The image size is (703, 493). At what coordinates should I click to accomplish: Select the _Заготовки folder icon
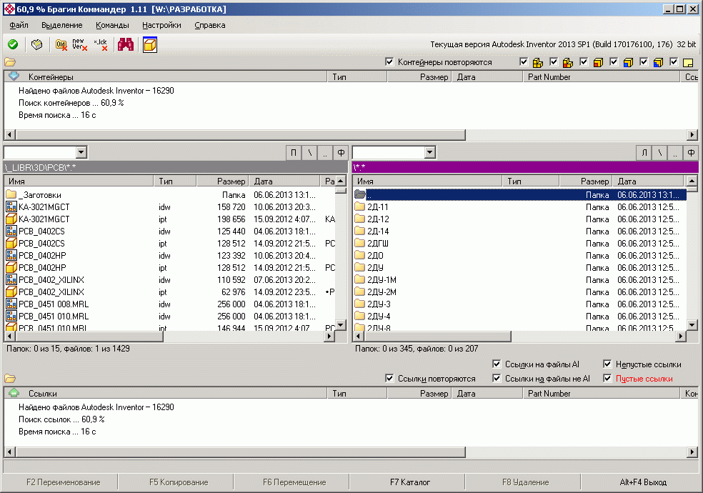[11, 194]
